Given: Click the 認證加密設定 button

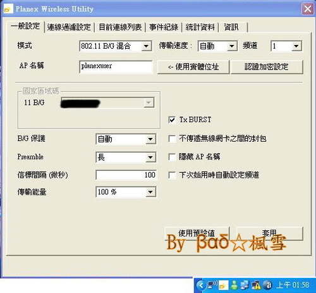Looking at the screenshot, I should [267, 67].
